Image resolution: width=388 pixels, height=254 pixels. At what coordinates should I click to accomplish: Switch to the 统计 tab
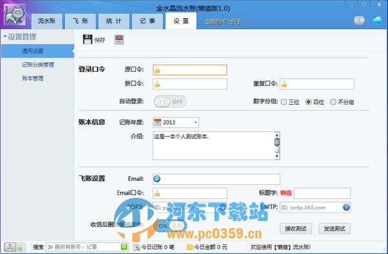pyautogui.click(x=114, y=21)
